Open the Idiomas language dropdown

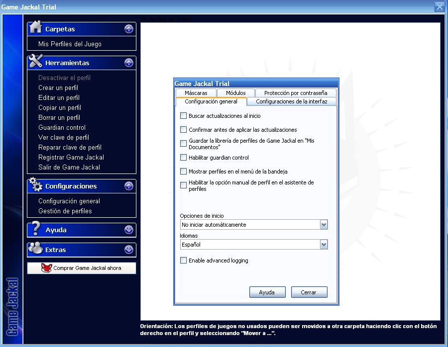point(324,245)
